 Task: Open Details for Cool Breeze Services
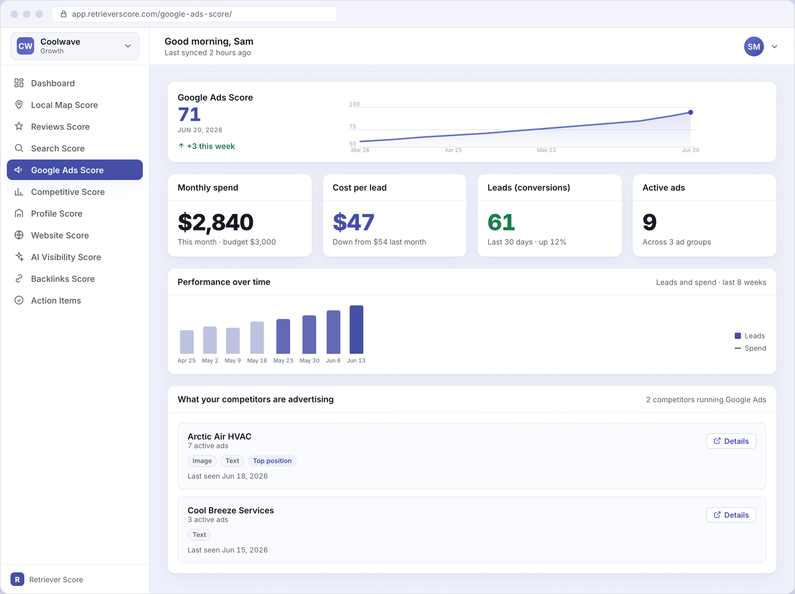731,515
